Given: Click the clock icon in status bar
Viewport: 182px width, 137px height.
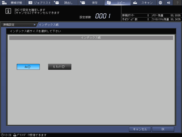Looking at the screenshot, I should point(2,135).
